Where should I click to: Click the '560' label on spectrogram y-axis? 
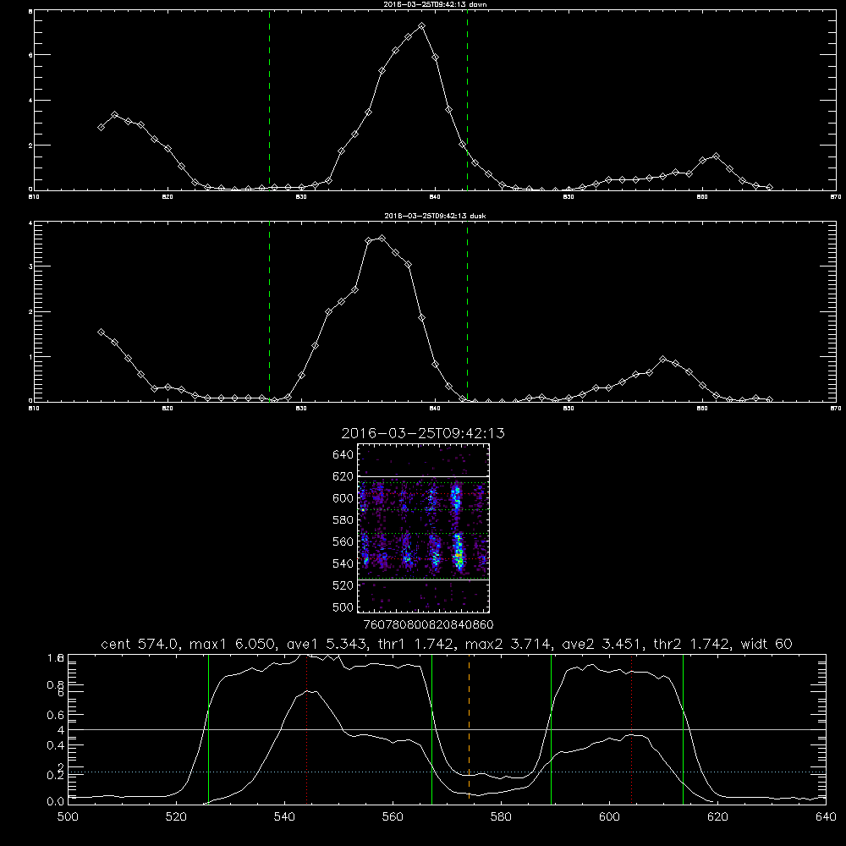pos(343,541)
